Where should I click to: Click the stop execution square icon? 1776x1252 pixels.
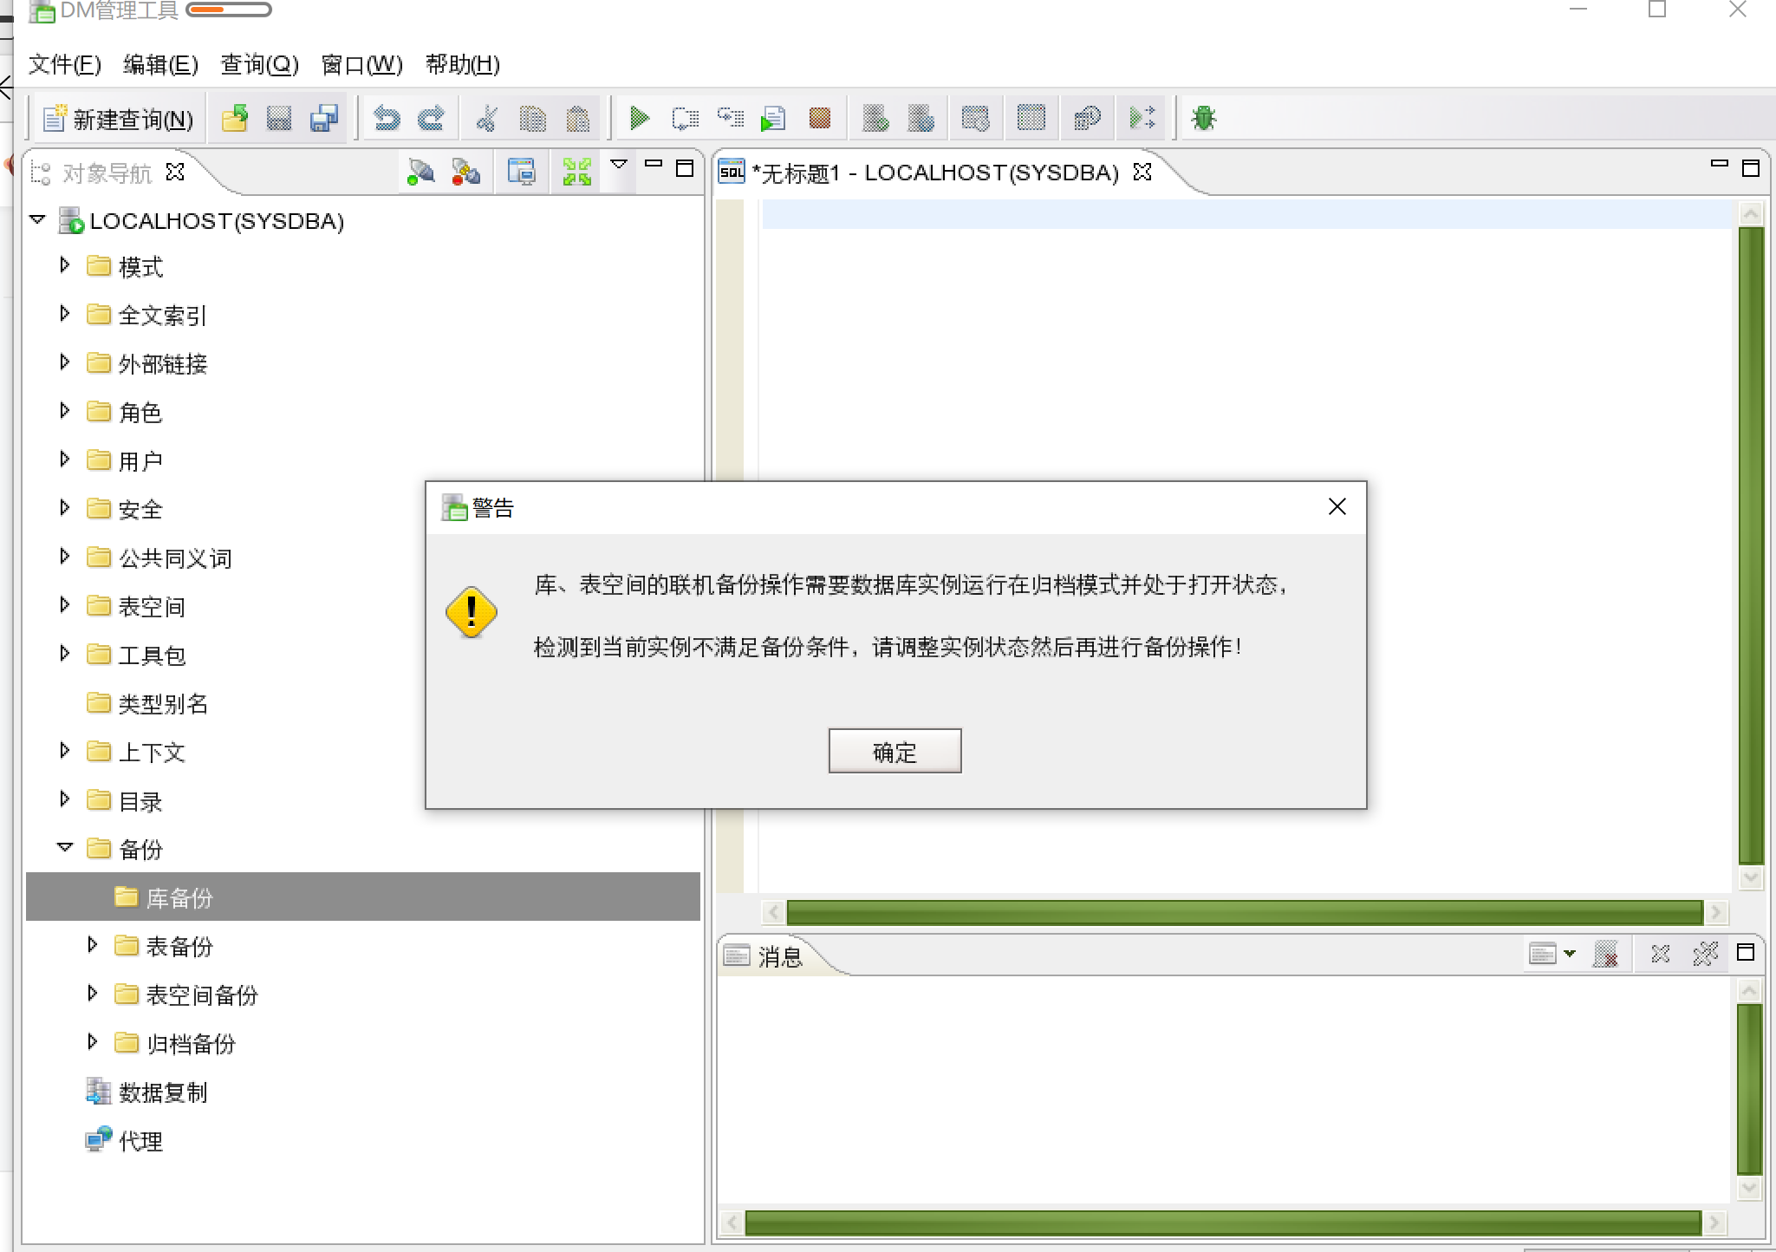819,118
